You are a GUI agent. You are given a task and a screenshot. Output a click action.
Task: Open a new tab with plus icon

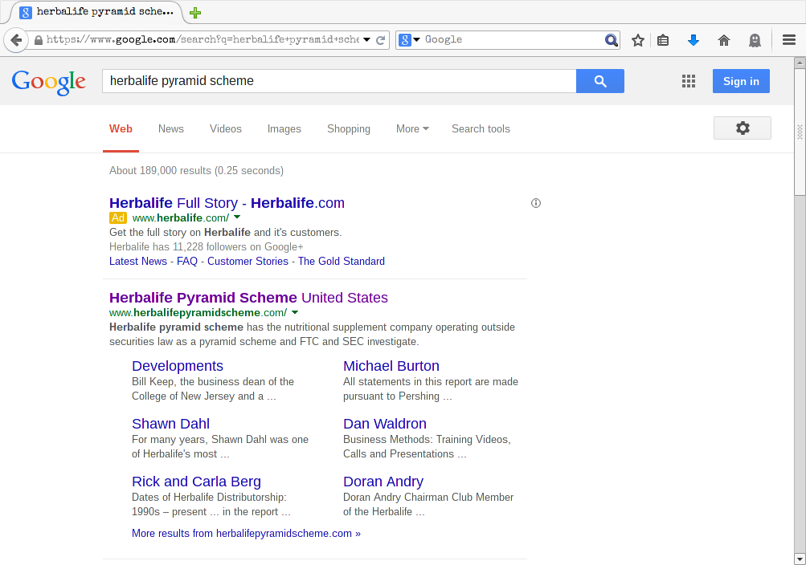point(195,13)
